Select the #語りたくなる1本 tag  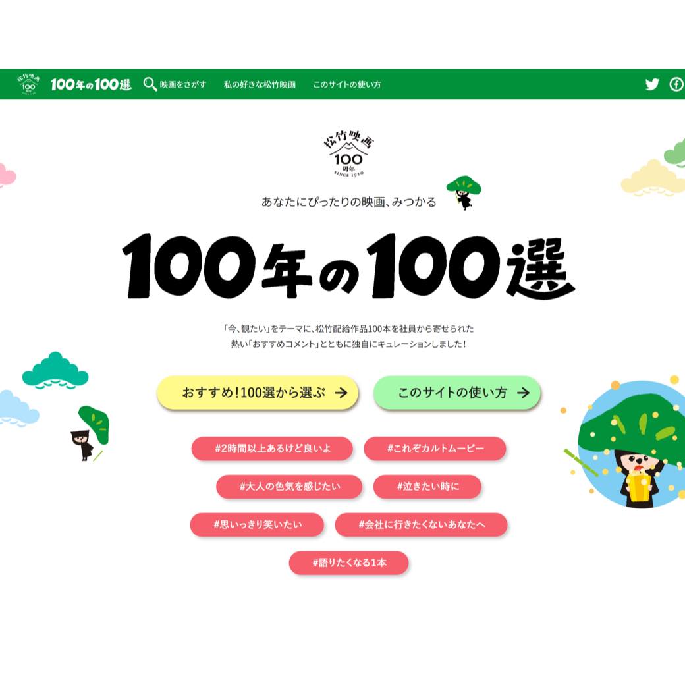348,562
